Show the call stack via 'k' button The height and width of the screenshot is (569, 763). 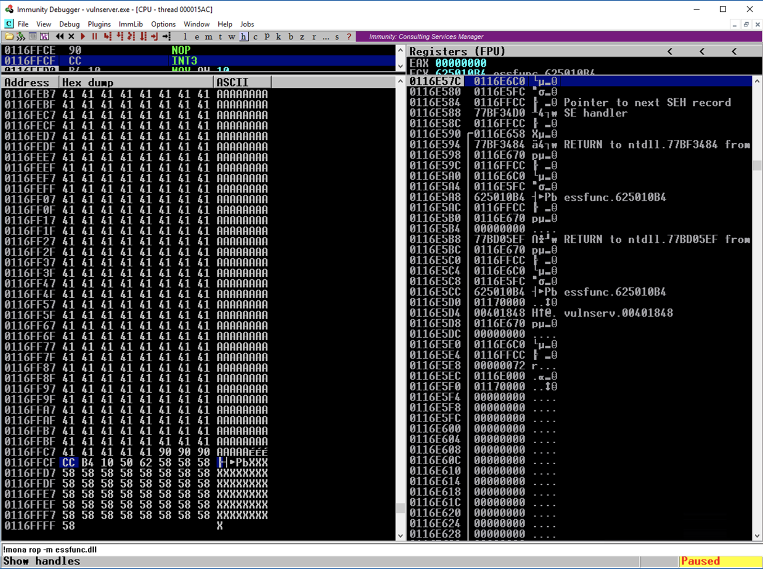[x=279, y=36]
